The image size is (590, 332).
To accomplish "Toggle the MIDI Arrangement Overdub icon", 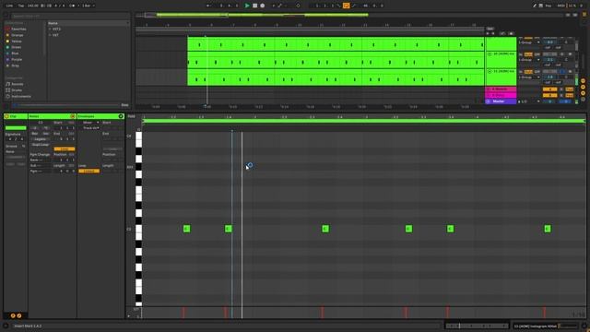I will [x=273, y=6].
